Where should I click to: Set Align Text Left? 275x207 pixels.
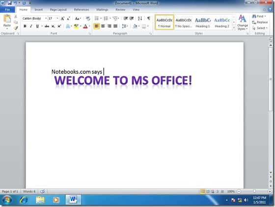[x=97, y=26]
